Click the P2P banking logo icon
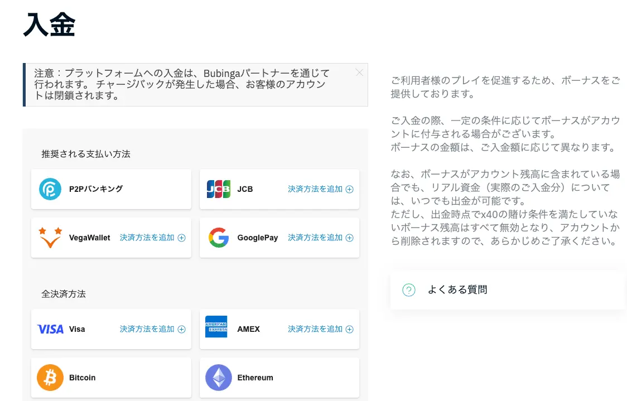Image resolution: width=627 pixels, height=401 pixels. [x=50, y=189]
